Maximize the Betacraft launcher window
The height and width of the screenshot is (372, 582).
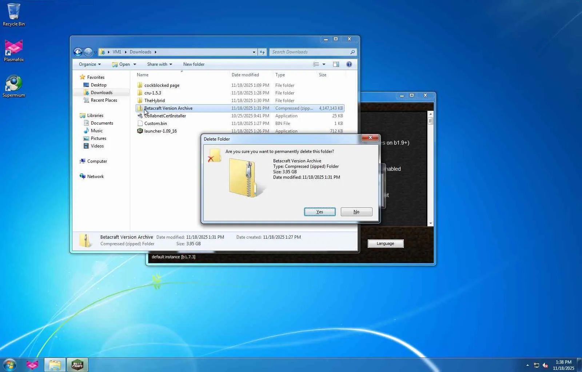(412, 95)
